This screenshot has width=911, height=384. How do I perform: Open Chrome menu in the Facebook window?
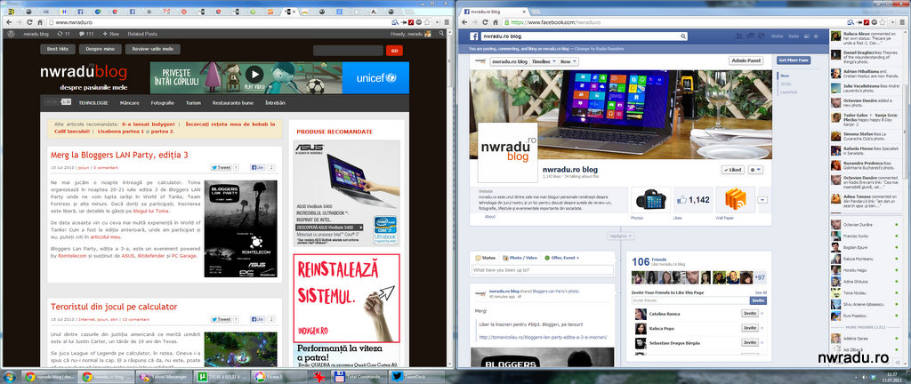tap(900, 22)
